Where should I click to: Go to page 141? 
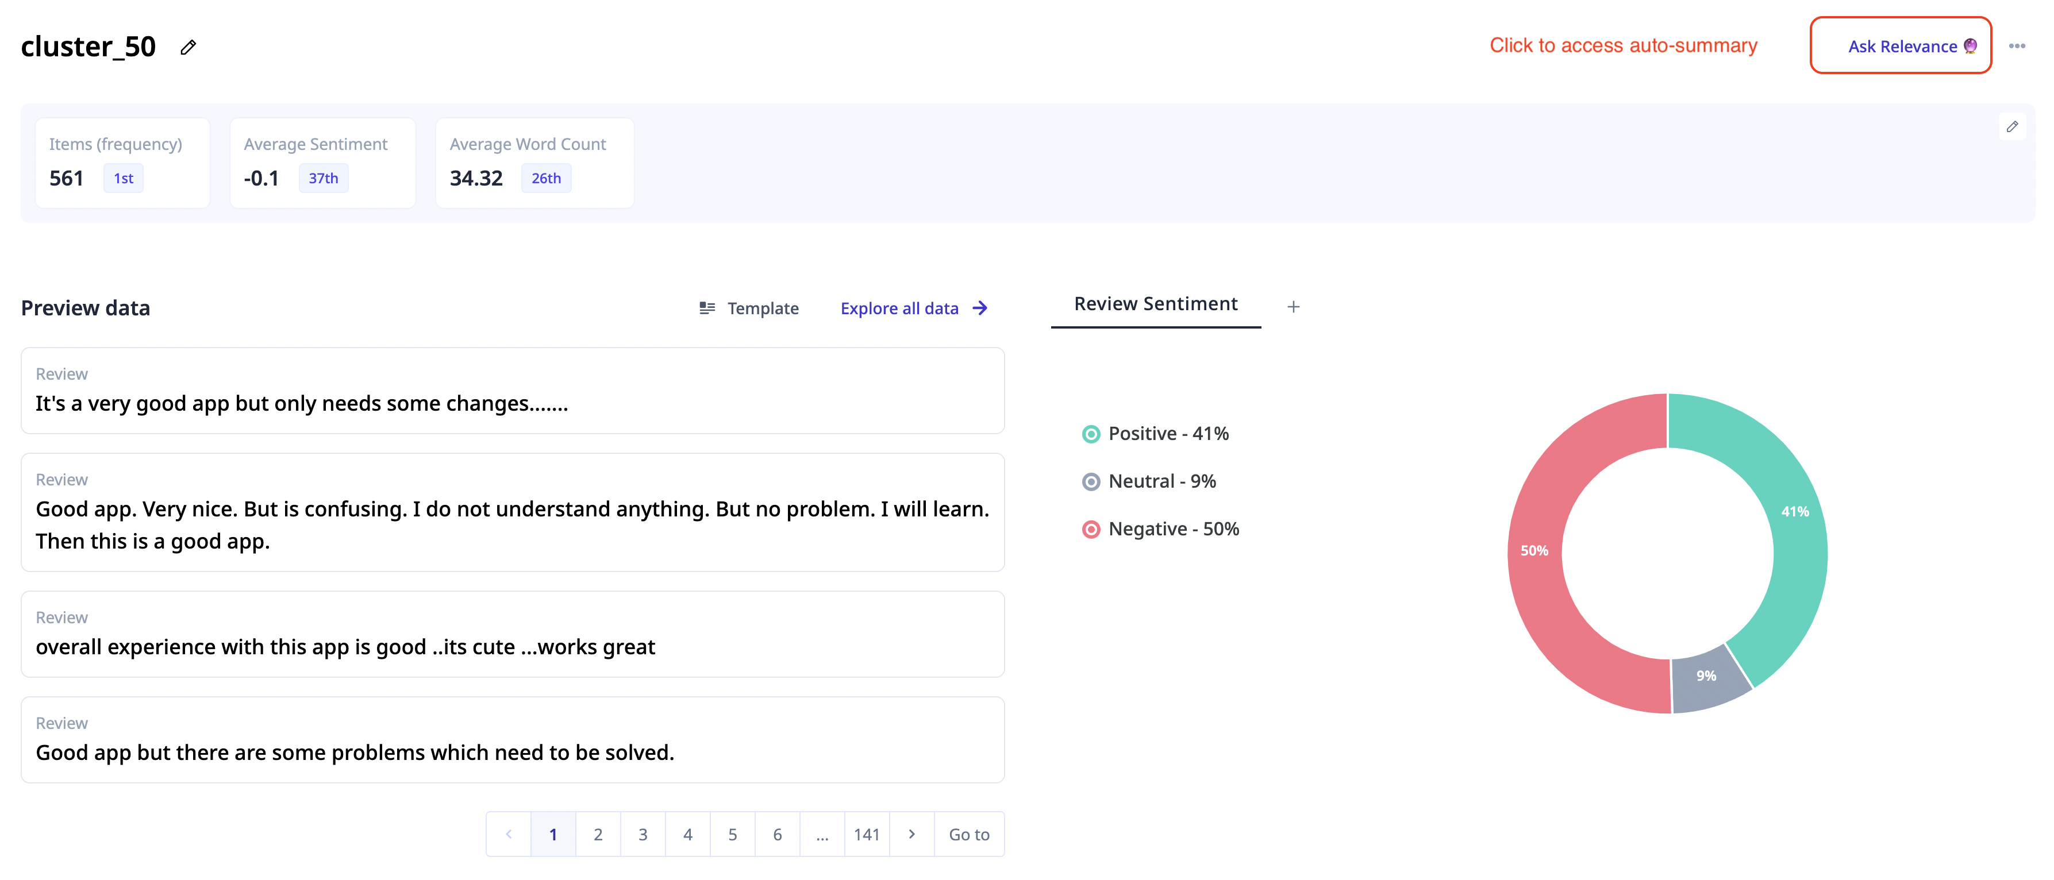click(867, 834)
